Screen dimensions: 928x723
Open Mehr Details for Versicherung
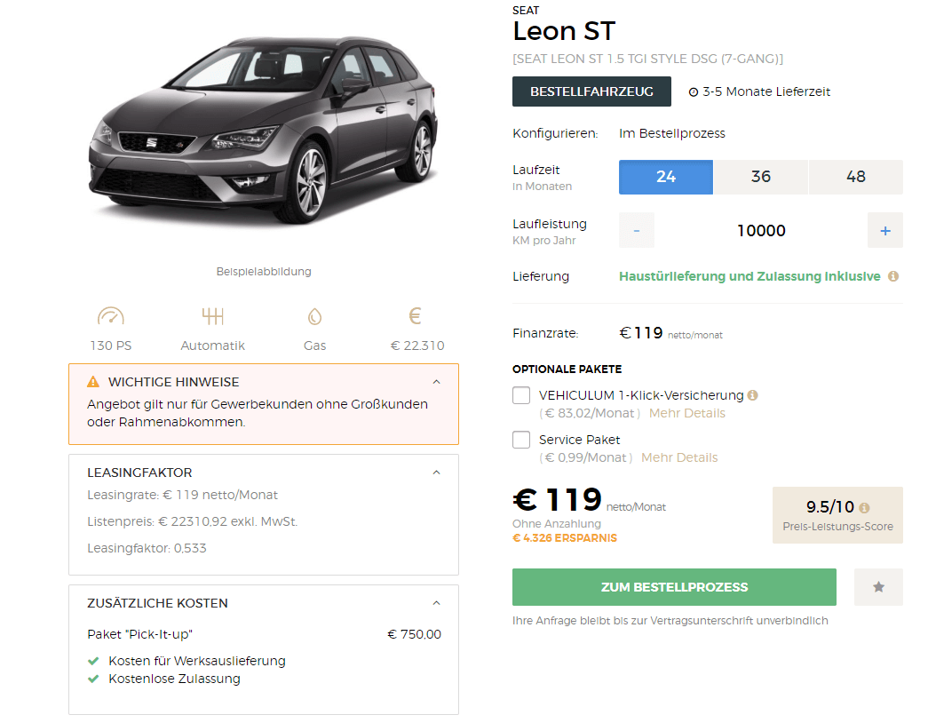pos(687,413)
